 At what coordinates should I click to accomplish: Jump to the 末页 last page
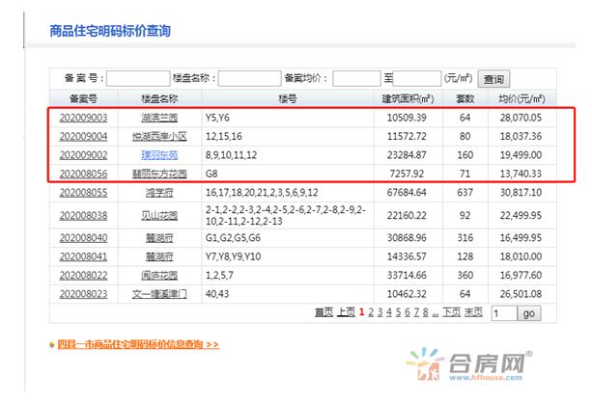473,312
